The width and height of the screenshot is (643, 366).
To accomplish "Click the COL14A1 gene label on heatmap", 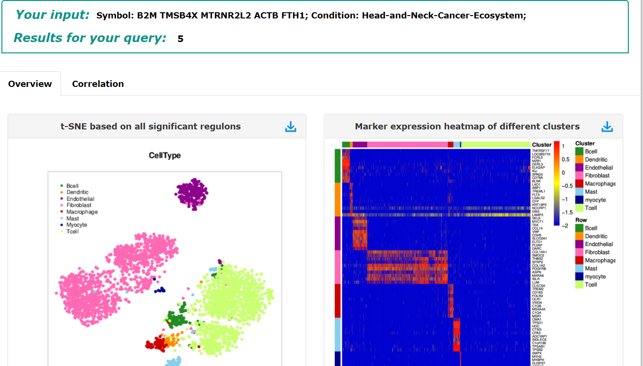I will [x=539, y=252].
